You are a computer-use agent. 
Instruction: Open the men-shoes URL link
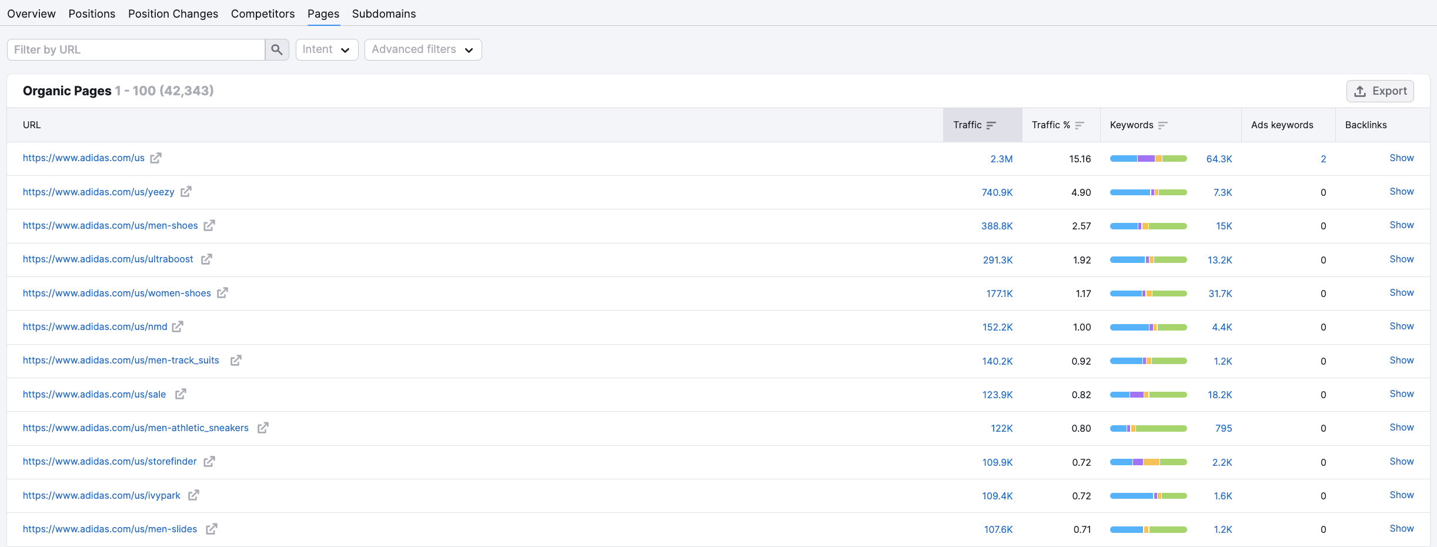point(111,226)
